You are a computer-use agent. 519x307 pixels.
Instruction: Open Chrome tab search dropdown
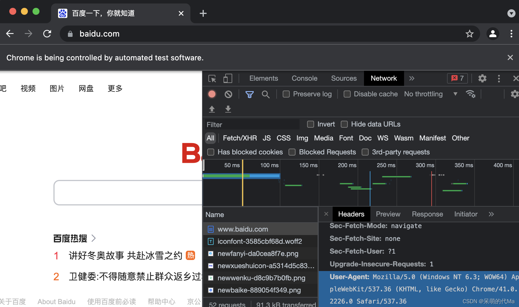(x=511, y=13)
